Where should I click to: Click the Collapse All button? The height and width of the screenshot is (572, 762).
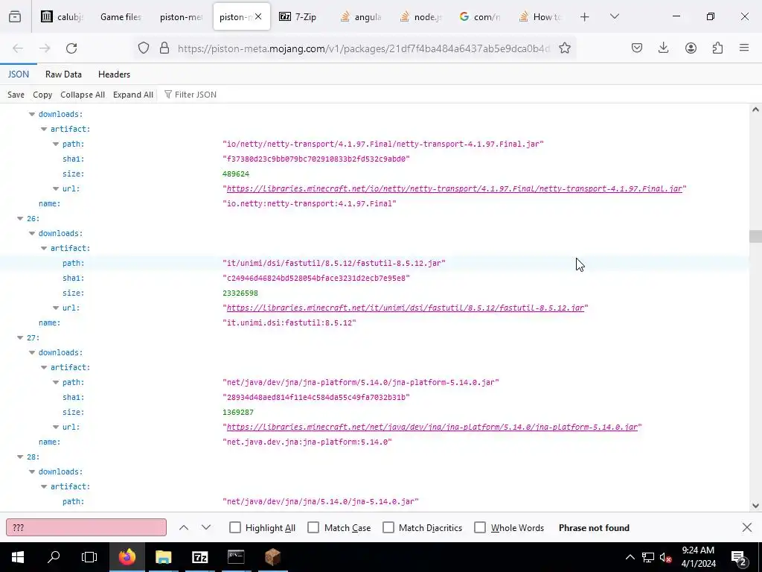(83, 95)
